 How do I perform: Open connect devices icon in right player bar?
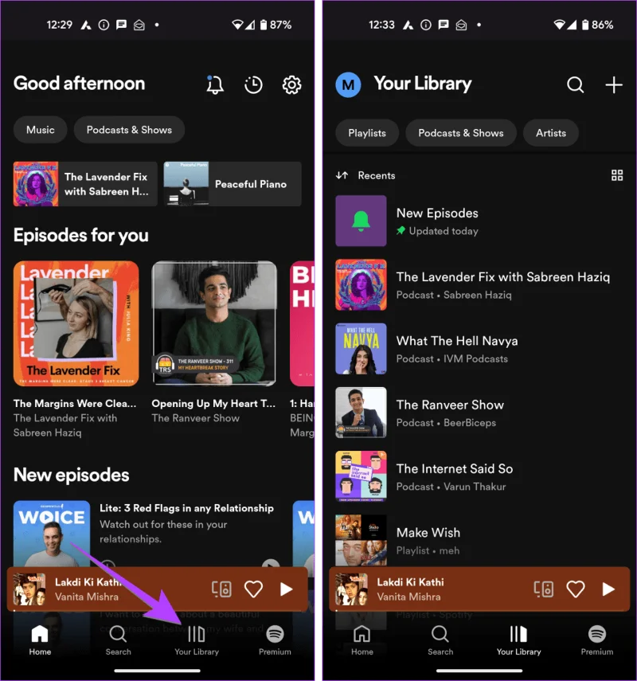tap(544, 589)
